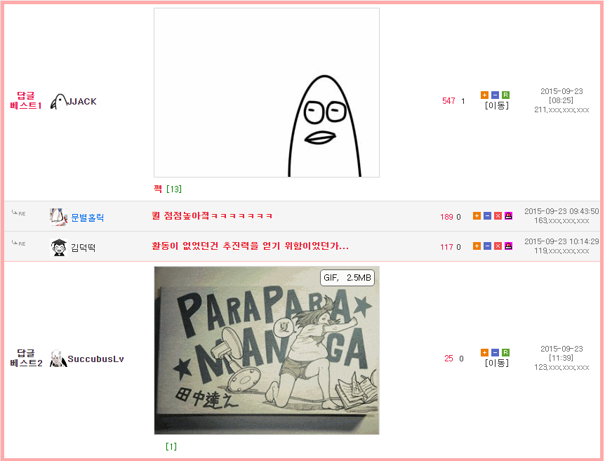
Task: Open the JJACK user profile link
Action: (x=82, y=102)
